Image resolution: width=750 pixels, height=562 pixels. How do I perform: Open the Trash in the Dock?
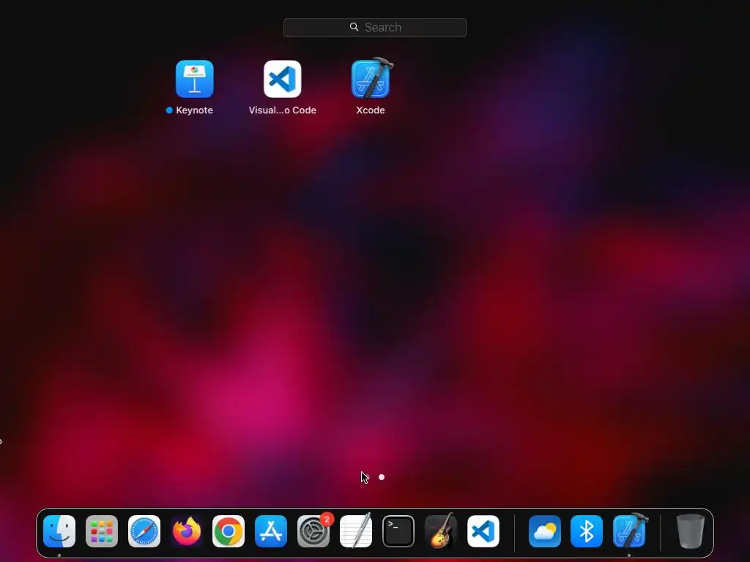690,531
